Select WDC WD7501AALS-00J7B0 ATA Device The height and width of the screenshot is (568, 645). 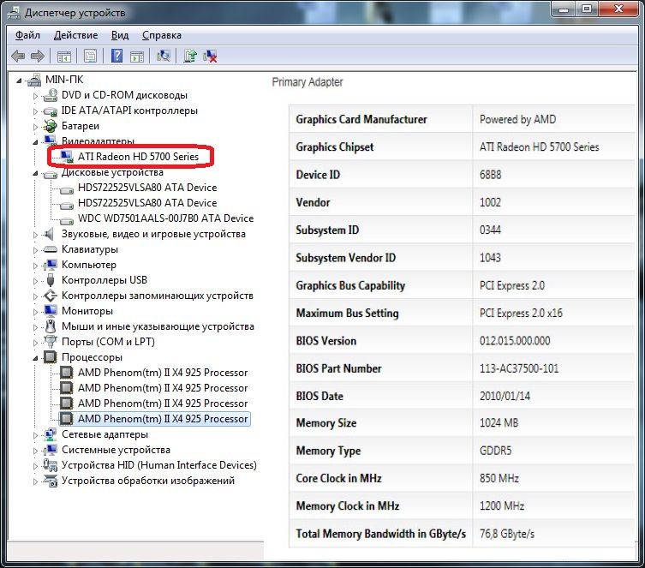click(x=166, y=218)
